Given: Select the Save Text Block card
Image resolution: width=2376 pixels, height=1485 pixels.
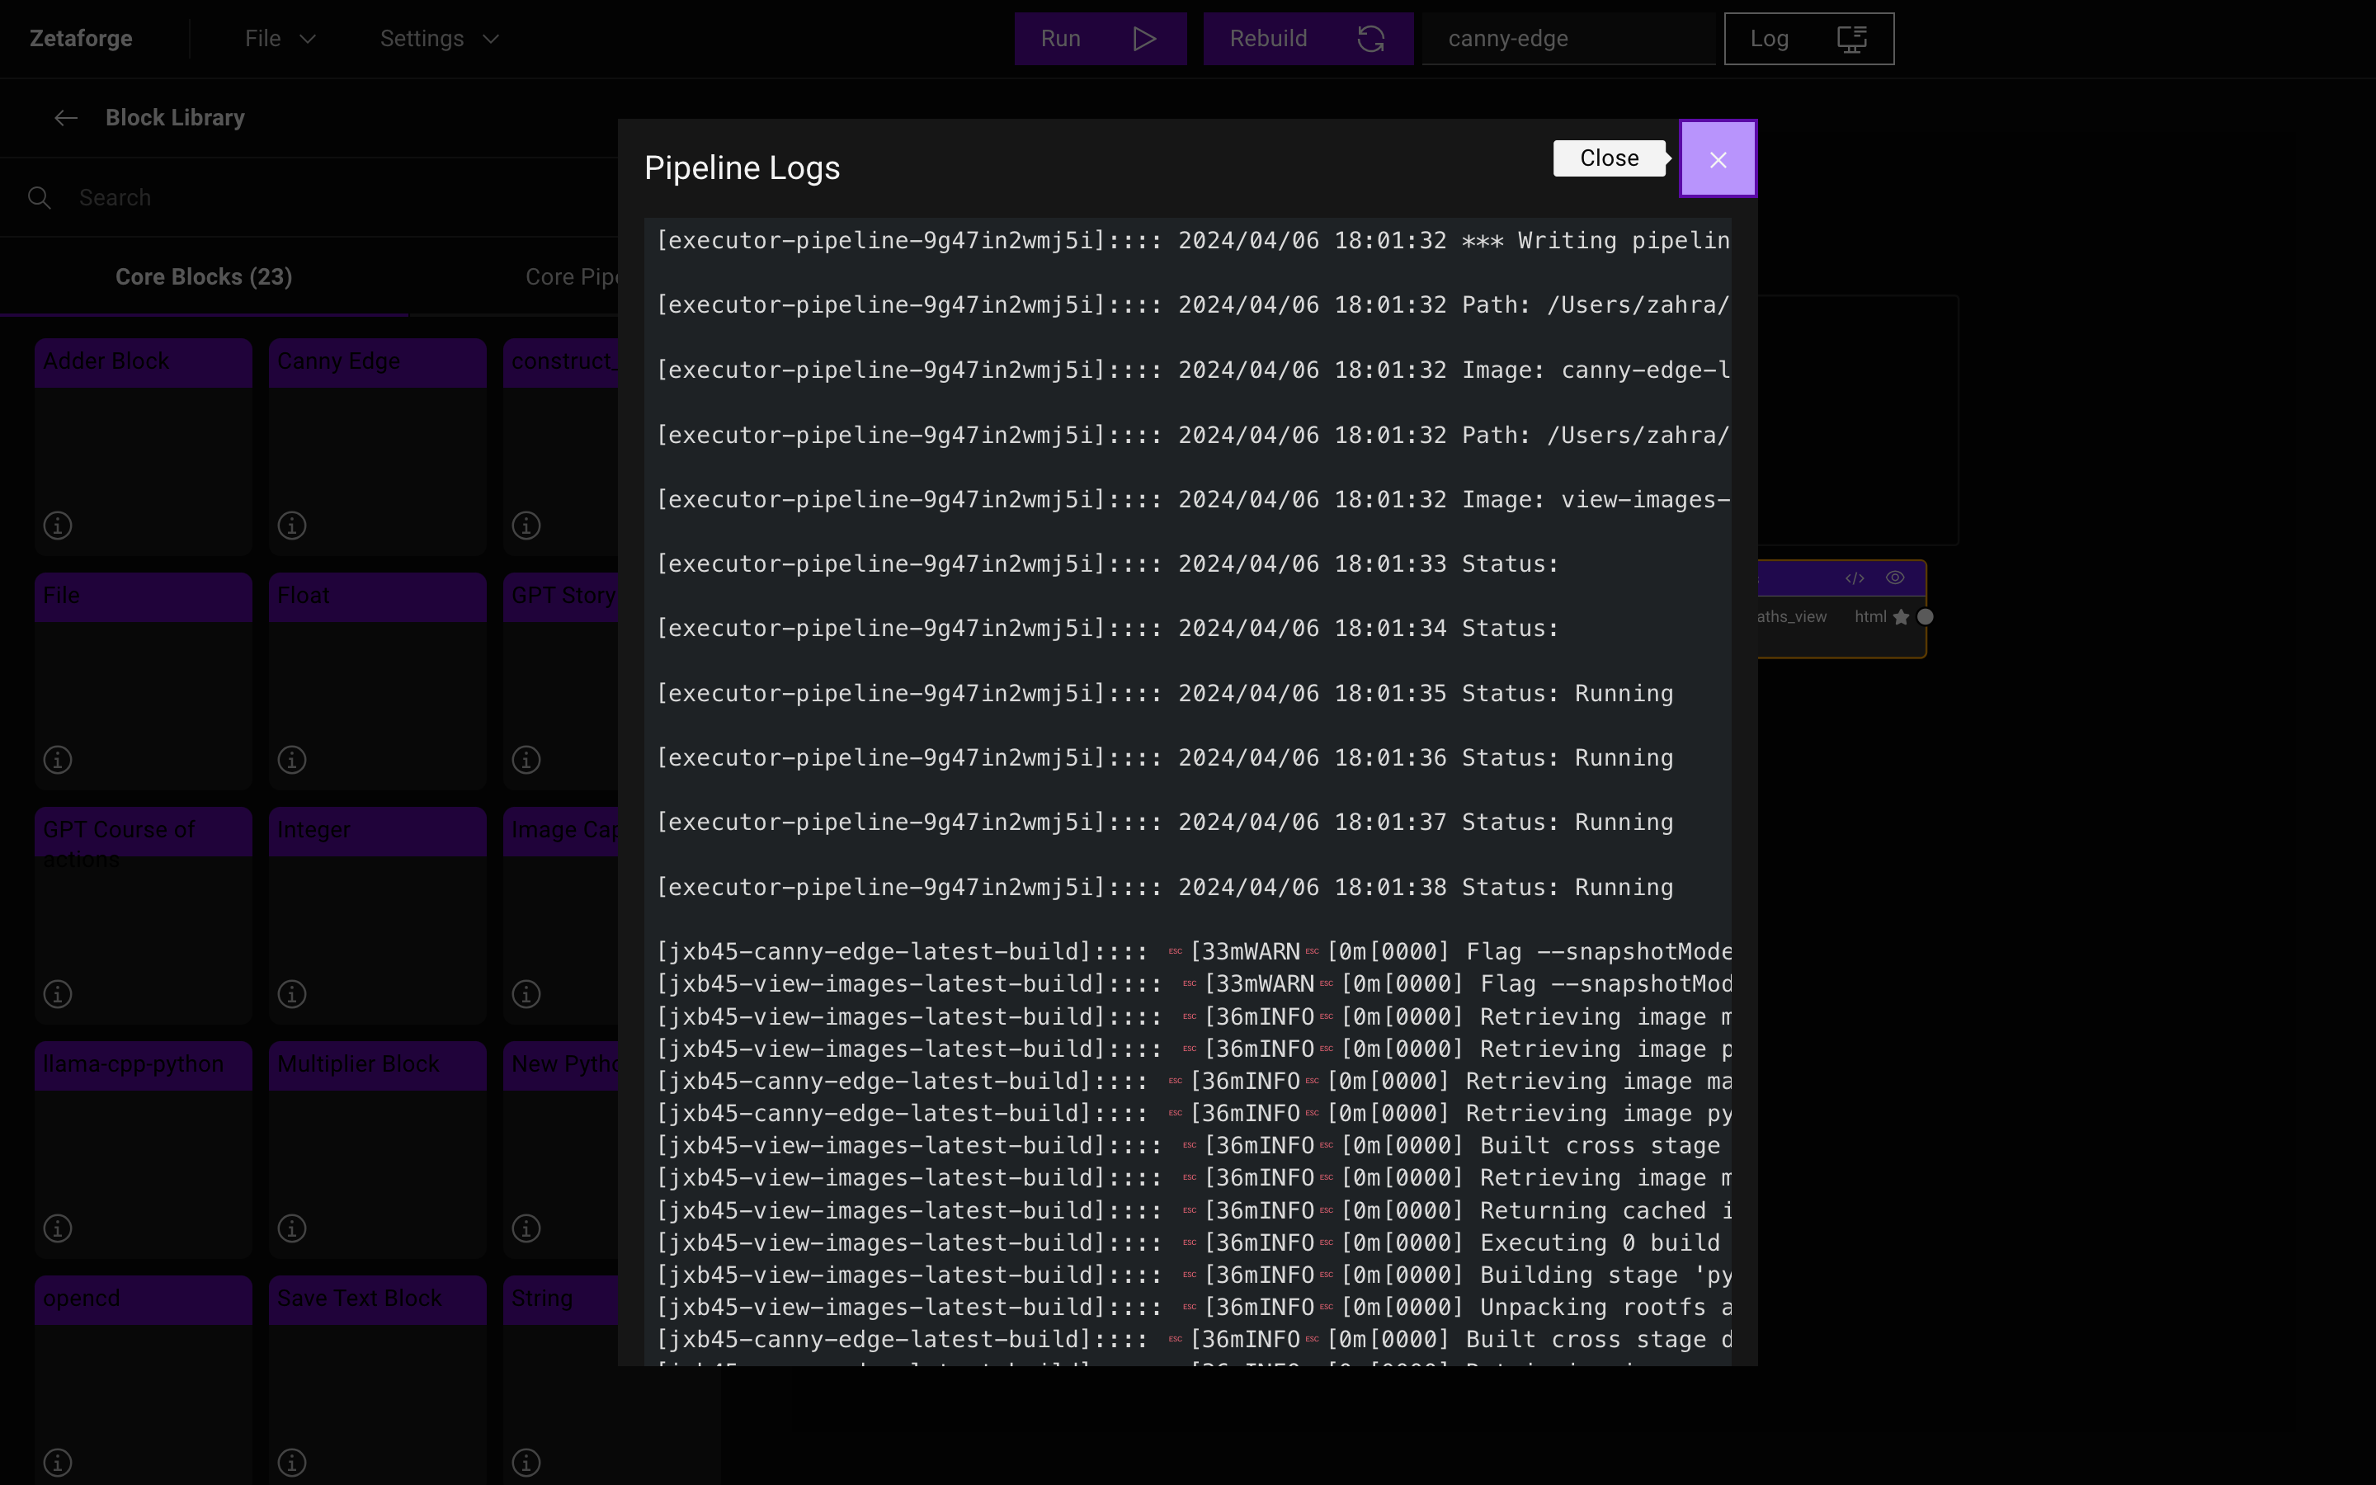Looking at the screenshot, I should click(x=377, y=1380).
